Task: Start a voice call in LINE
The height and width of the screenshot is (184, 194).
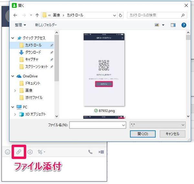Action: pos(90,152)
